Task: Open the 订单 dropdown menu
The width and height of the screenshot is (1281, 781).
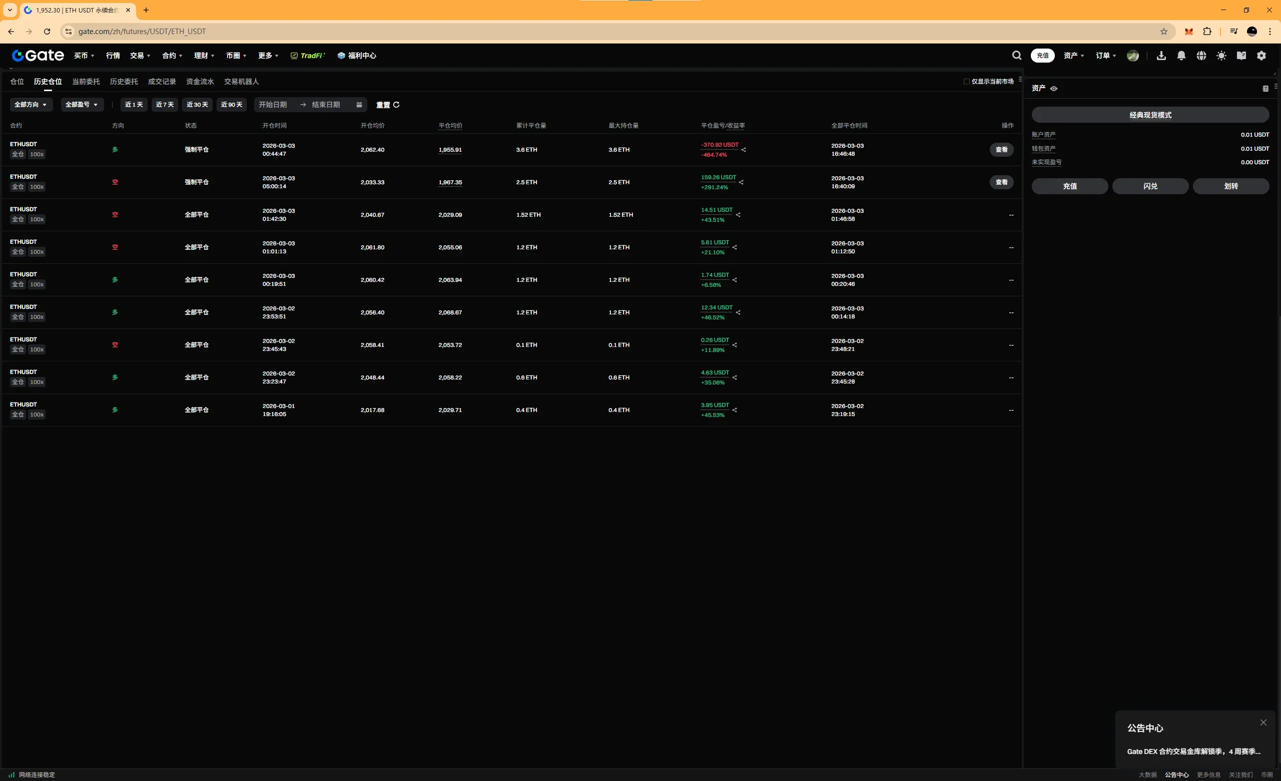Action: coord(1106,55)
